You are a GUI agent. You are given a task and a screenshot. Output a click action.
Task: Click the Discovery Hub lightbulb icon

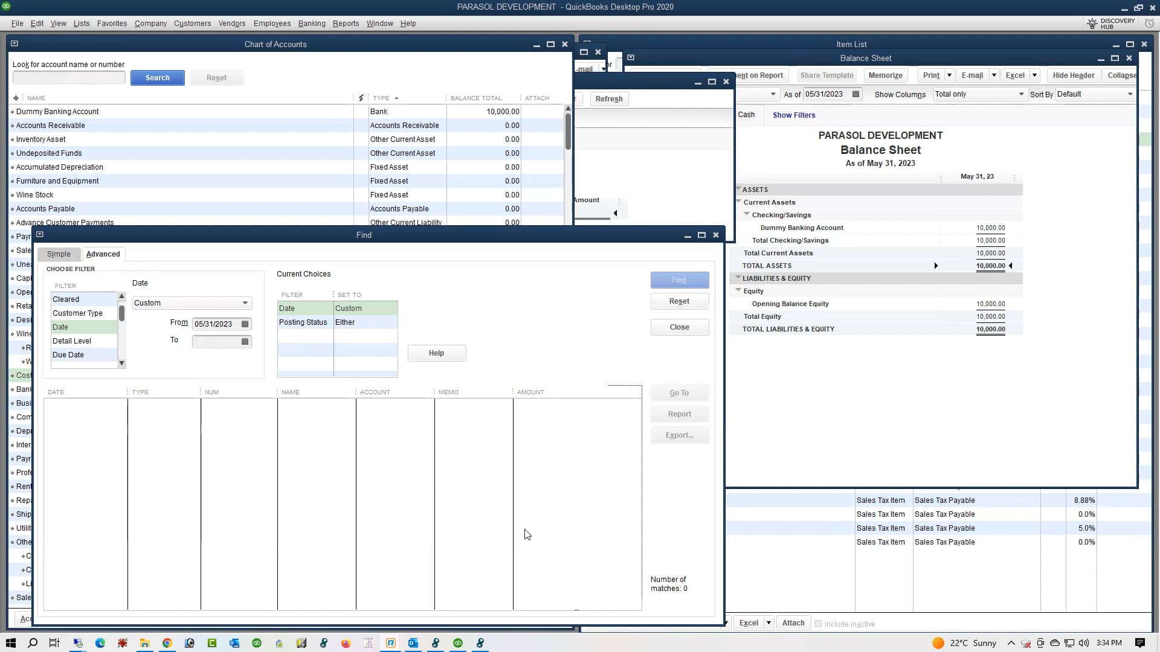pos(1092,24)
